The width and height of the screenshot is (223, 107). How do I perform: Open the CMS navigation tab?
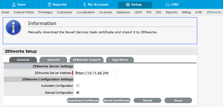coord(173,5)
